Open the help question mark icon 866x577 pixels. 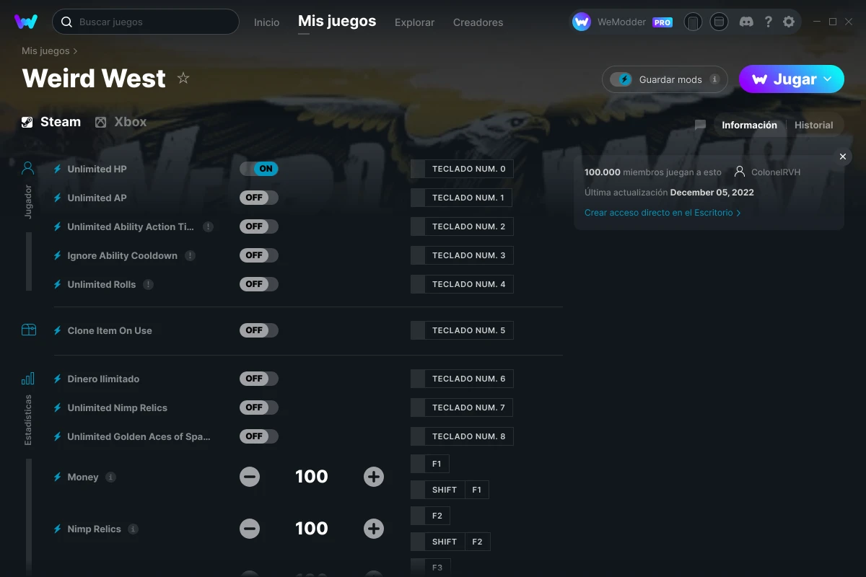768,22
